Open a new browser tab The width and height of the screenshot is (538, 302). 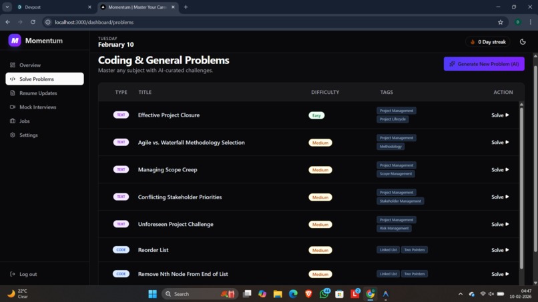point(186,7)
